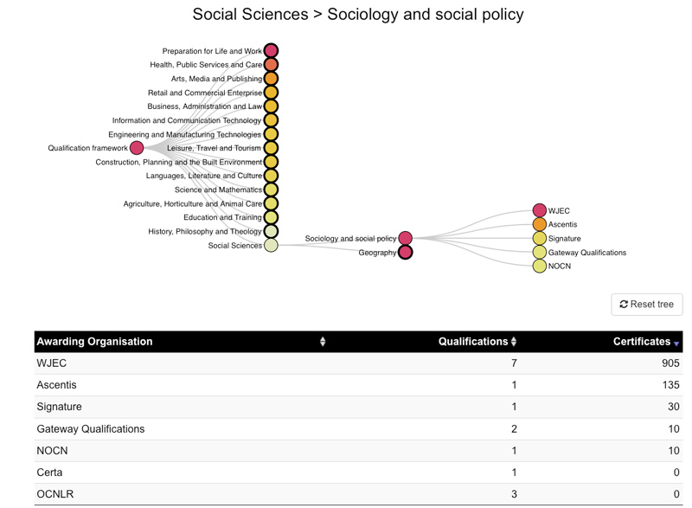Click the OCNLR table row
Screen dimensions: 692x508
(358, 494)
